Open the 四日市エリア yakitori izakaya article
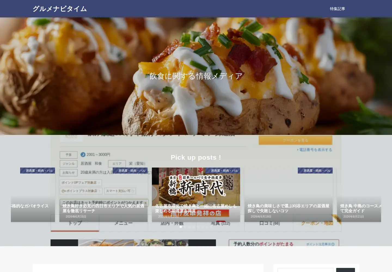Screen dimensions: 392x272 [x=103, y=208]
